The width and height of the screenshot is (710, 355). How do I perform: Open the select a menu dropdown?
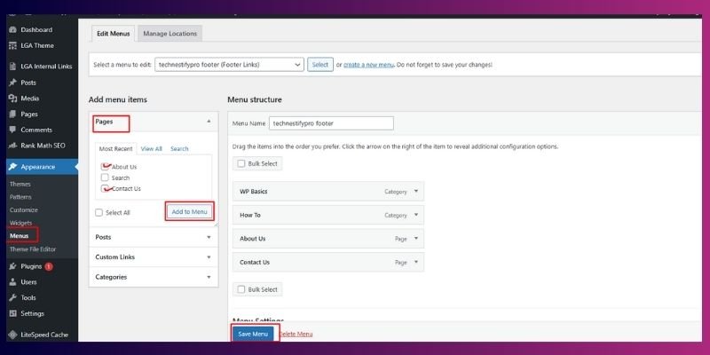(229, 65)
